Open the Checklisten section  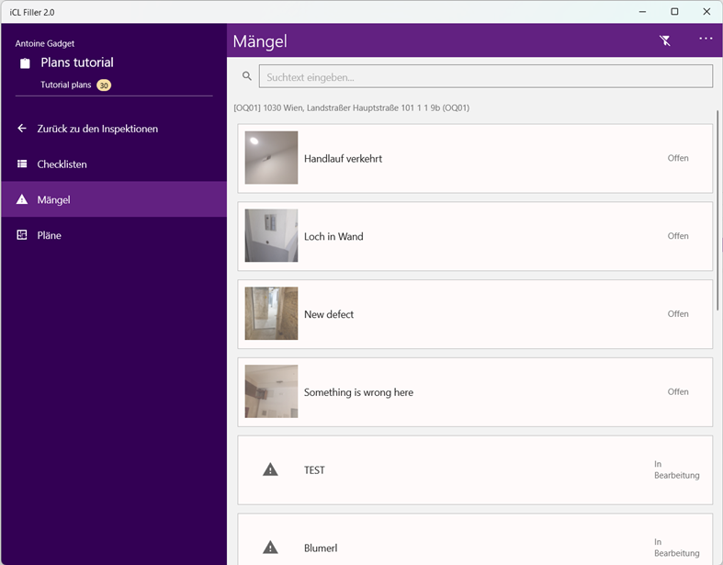[x=114, y=164]
